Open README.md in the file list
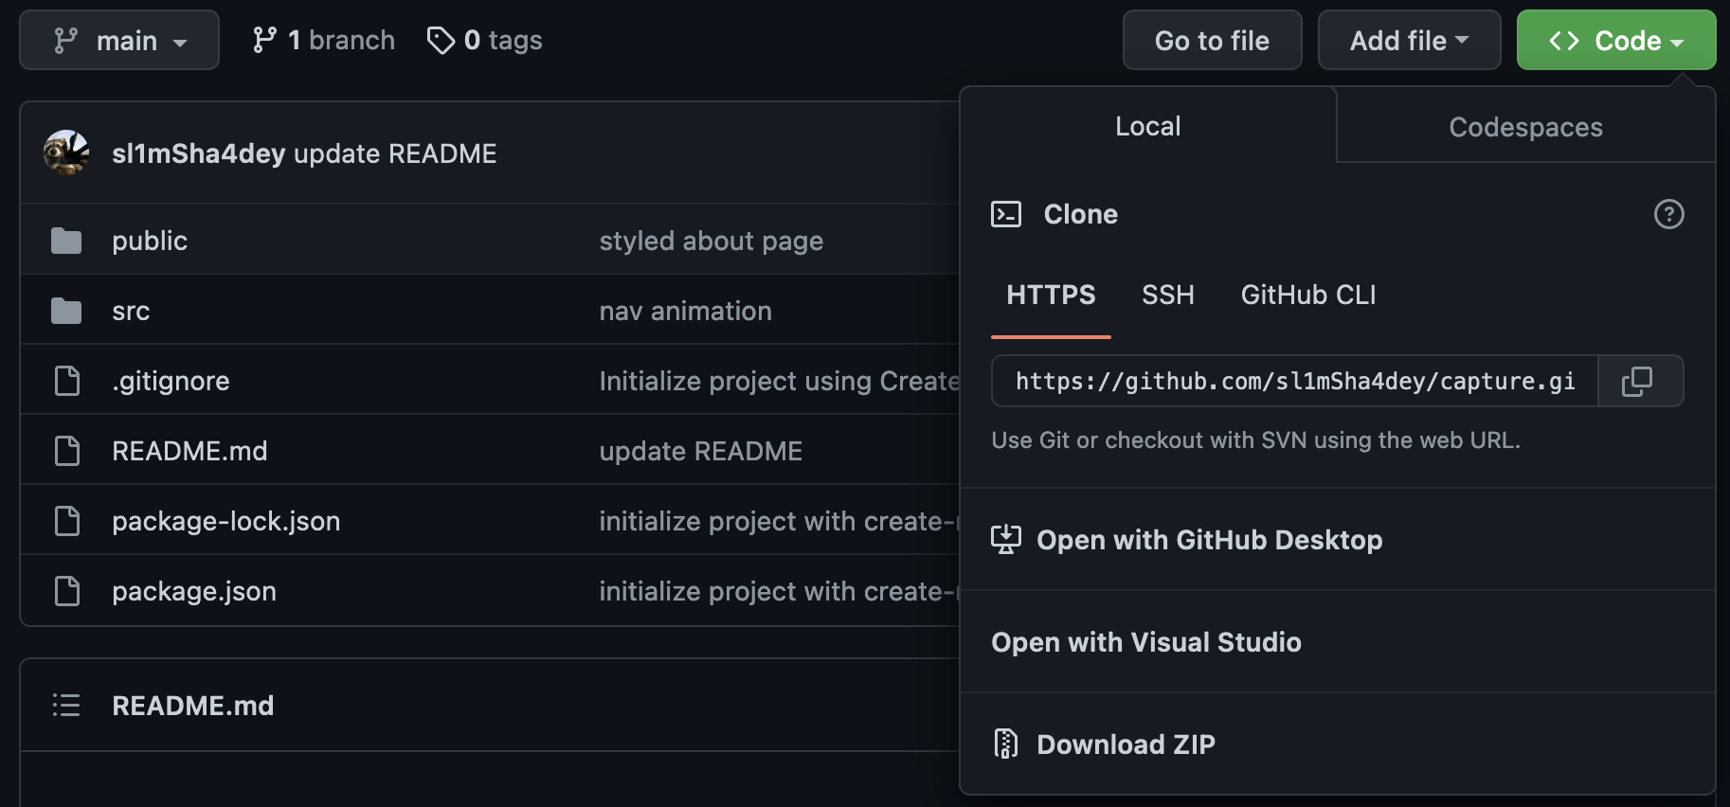The image size is (1730, 807). [x=189, y=451]
